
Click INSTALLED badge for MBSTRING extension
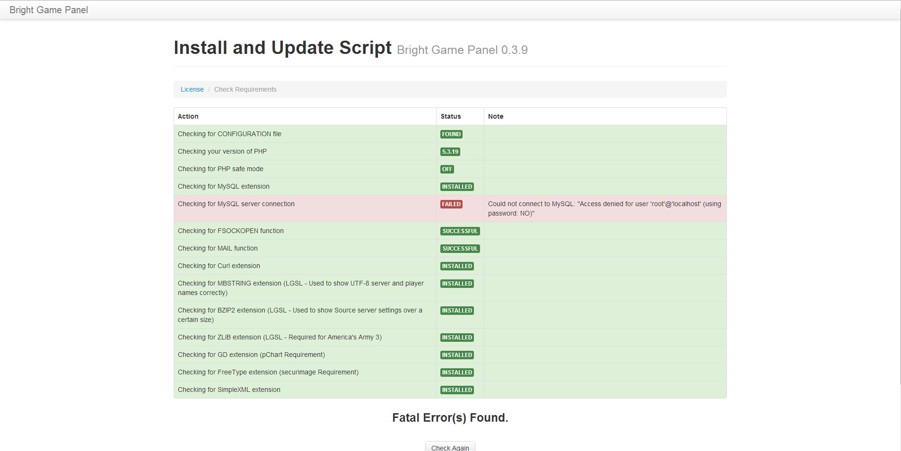point(457,284)
